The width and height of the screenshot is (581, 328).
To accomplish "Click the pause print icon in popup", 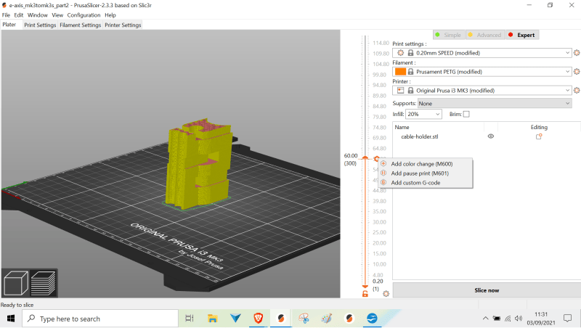I will pos(383,173).
